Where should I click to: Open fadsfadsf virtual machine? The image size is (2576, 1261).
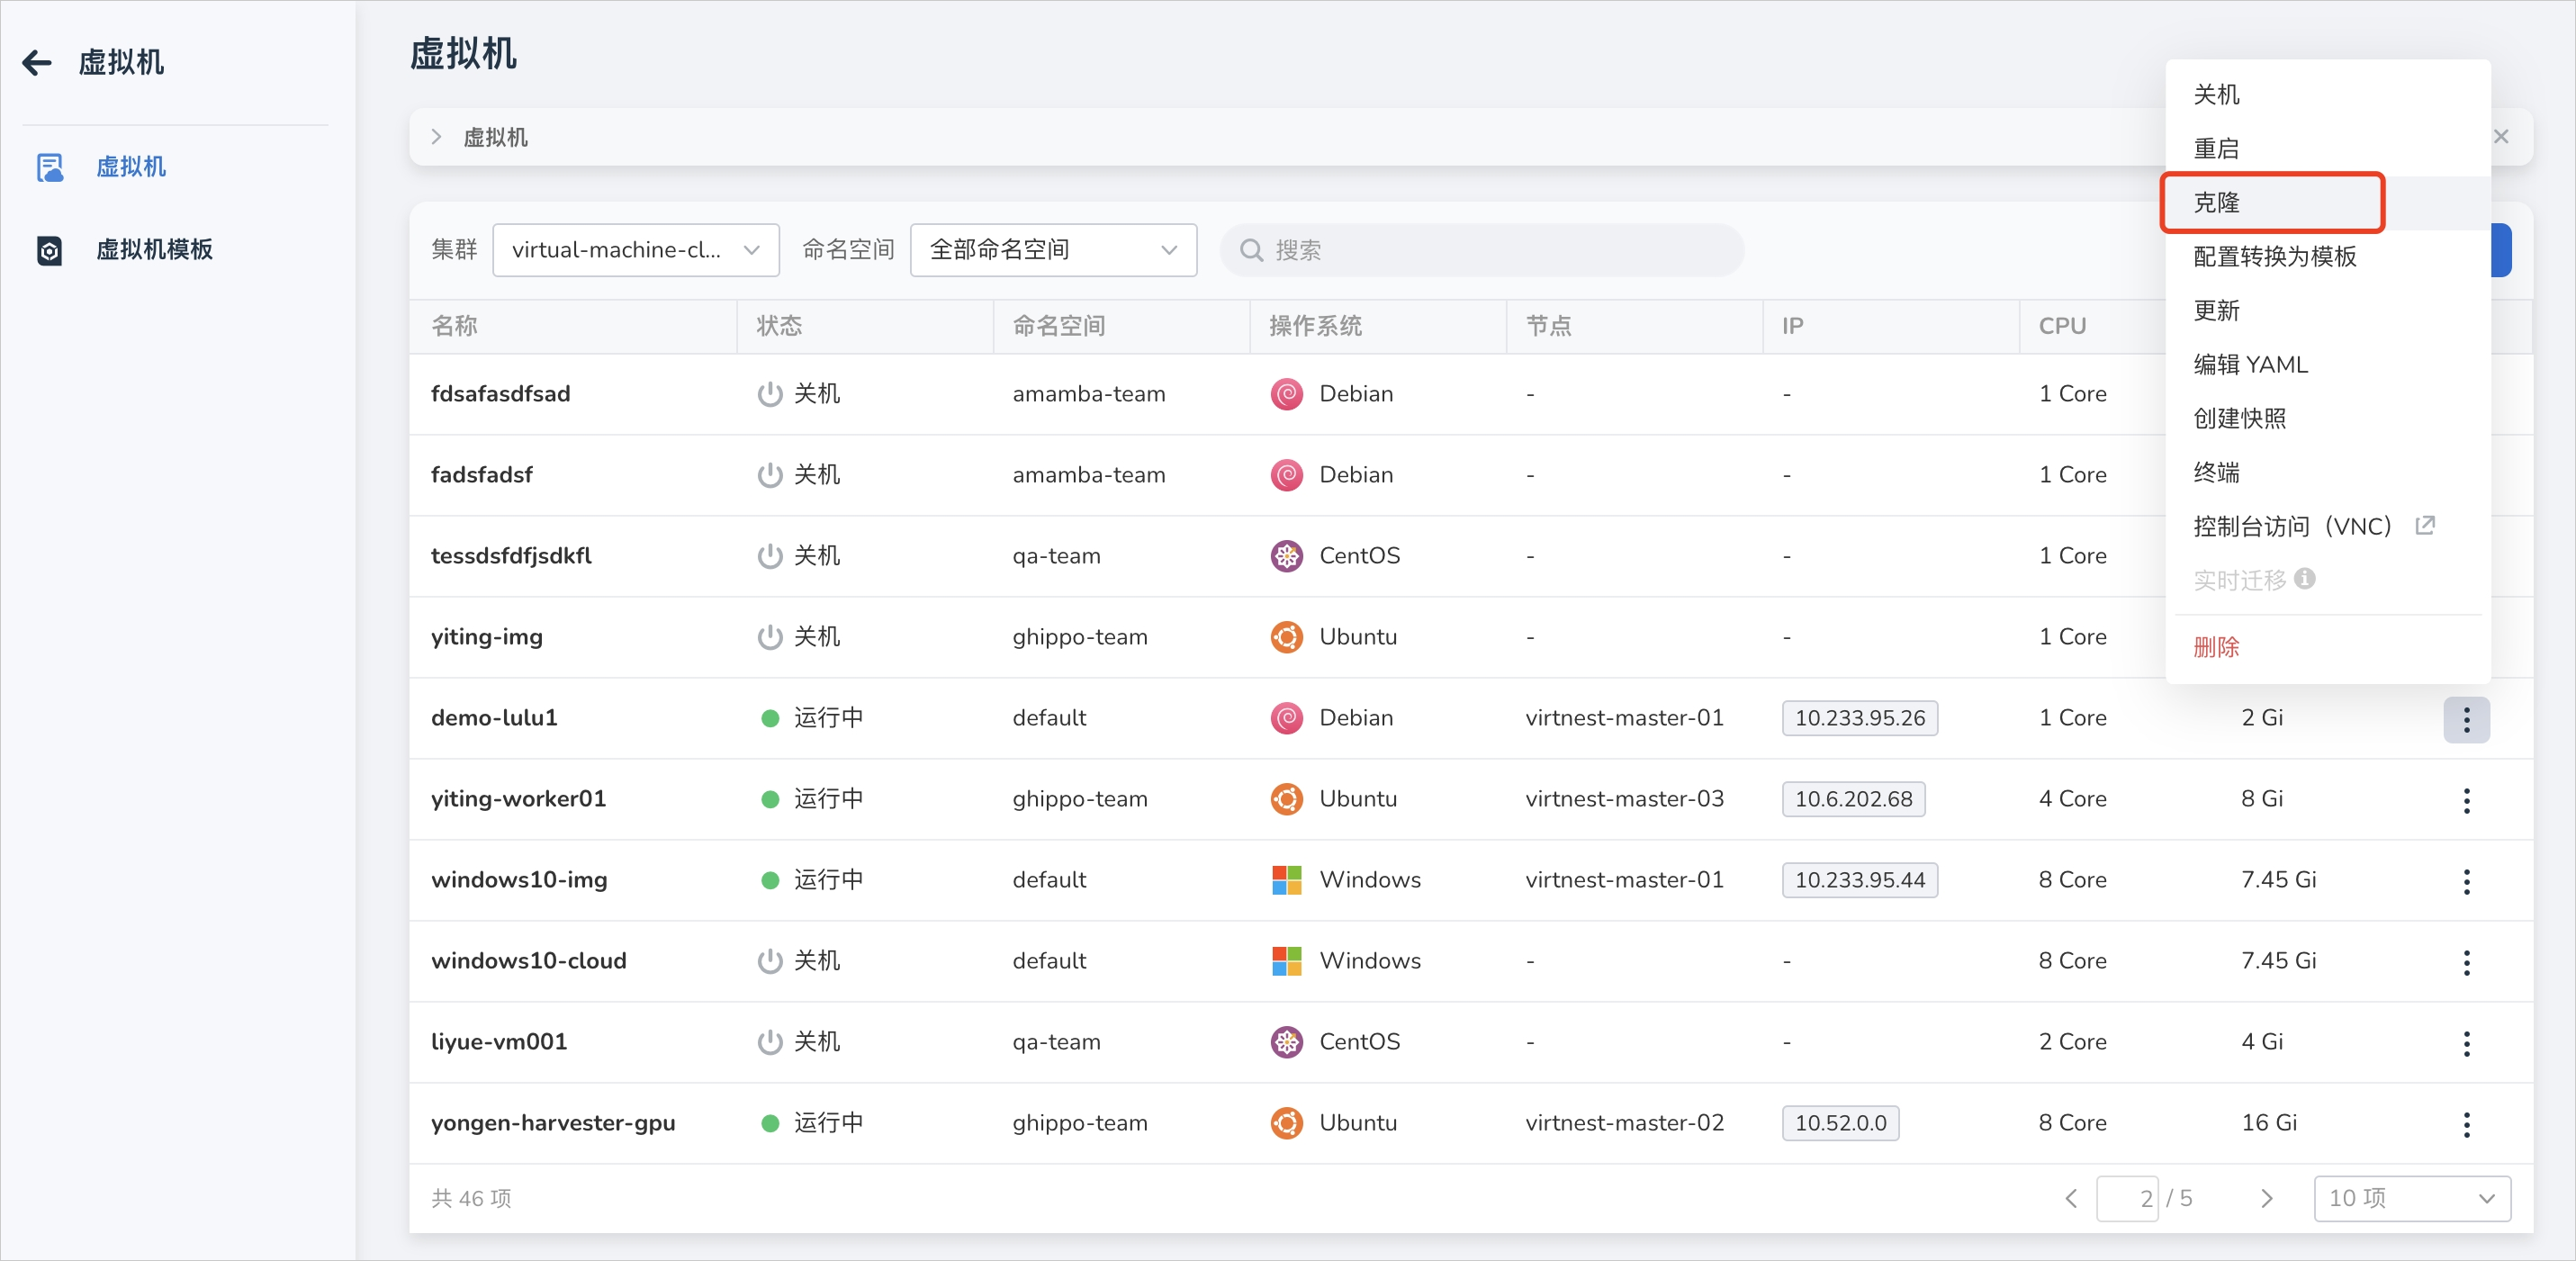481,475
